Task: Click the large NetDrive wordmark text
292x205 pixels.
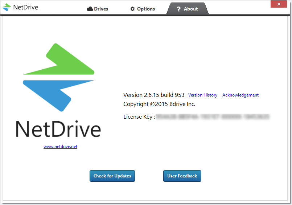Action: (x=58, y=129)
